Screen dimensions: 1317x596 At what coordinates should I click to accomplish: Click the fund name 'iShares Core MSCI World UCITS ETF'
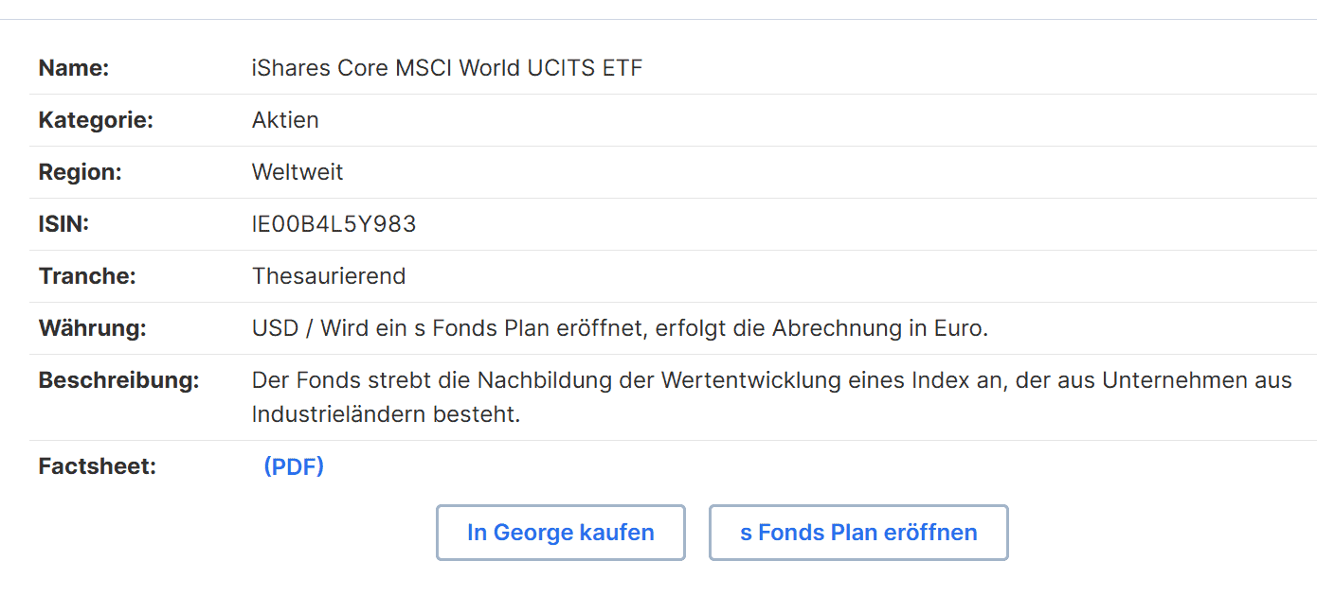pos(447,68)
